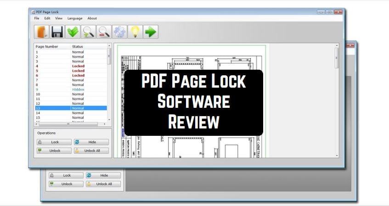This screenshot has height=206, width=389.
Task: Click page list horizontal scrollbar left arrow
Action: [37, 124]
